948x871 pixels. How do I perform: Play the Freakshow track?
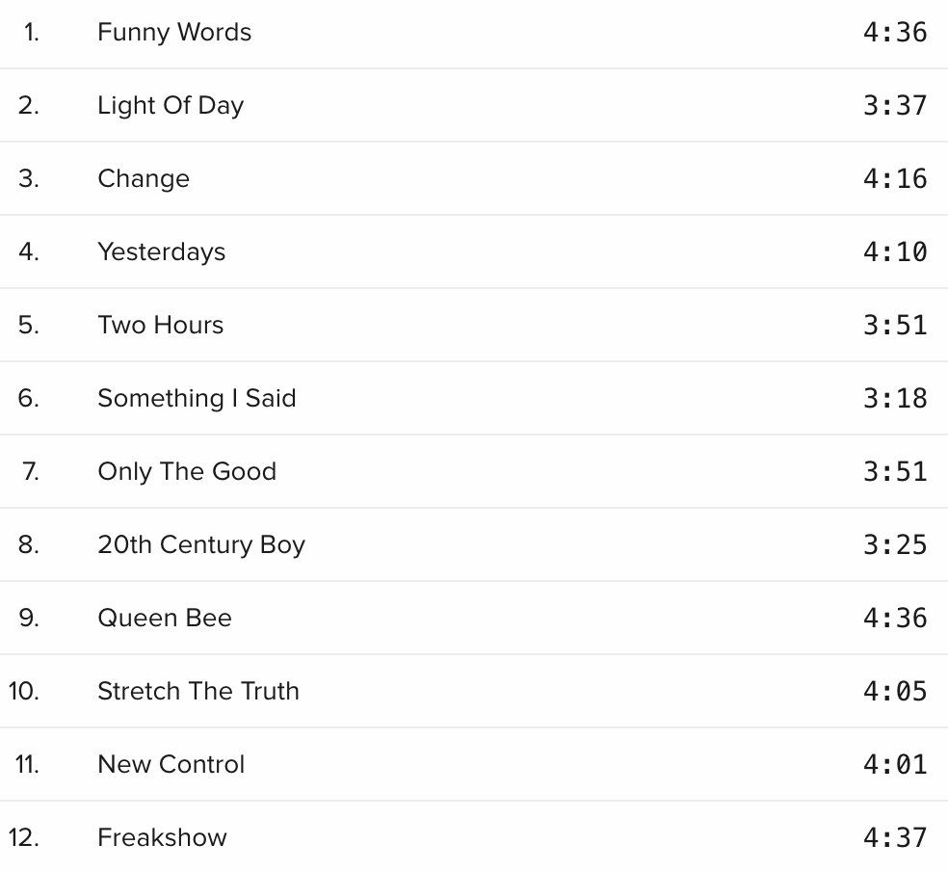tap(162, 837)
